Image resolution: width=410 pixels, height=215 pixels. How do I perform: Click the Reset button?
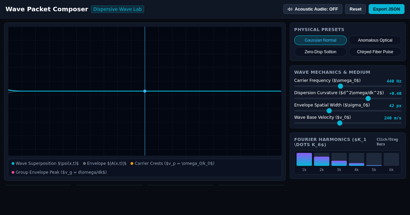pyautogui.click(x=355, y=9)
